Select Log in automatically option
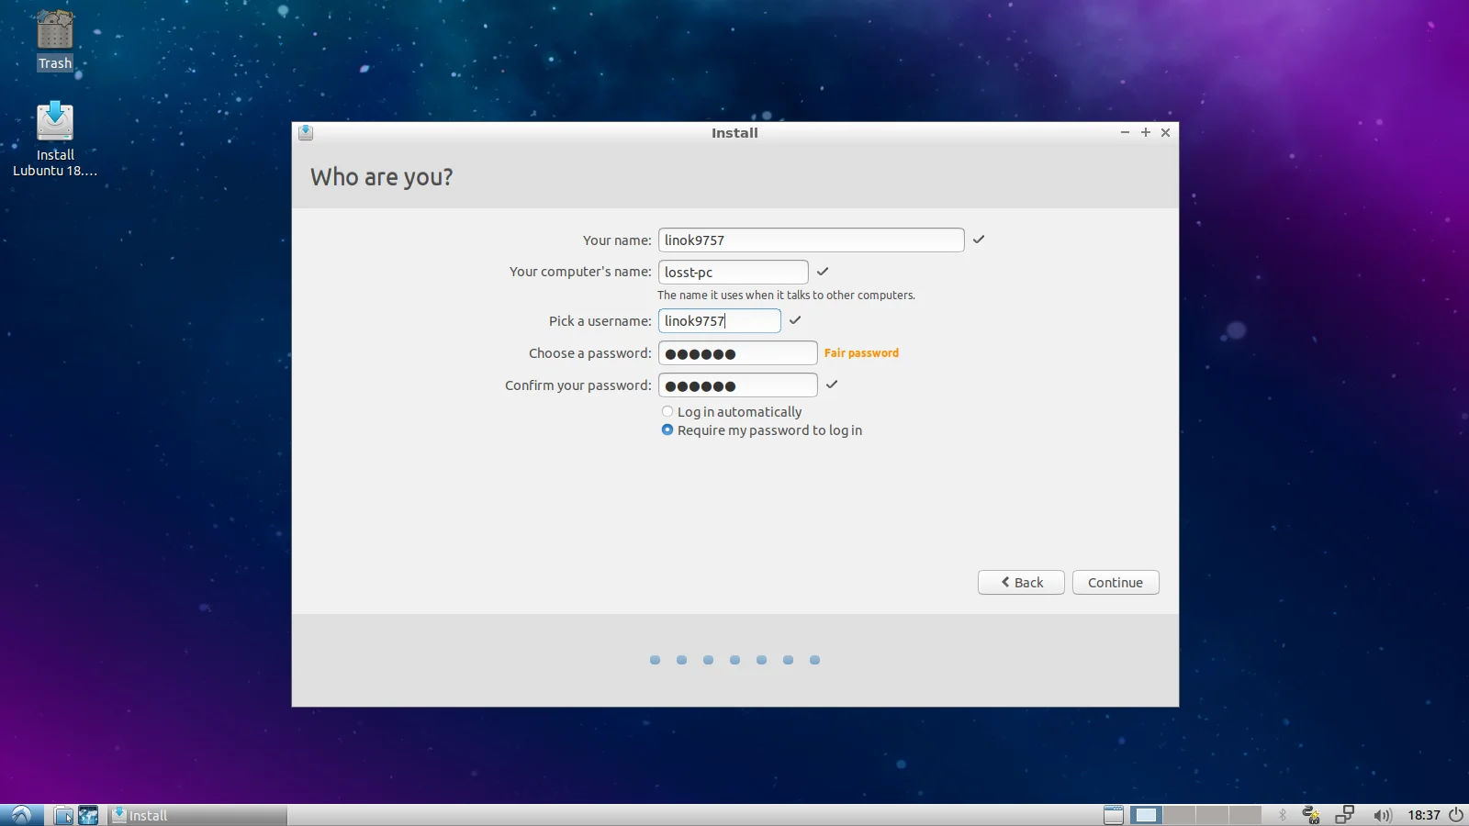The height and width of the screenshot is (826, 1469). pos(667,412)
